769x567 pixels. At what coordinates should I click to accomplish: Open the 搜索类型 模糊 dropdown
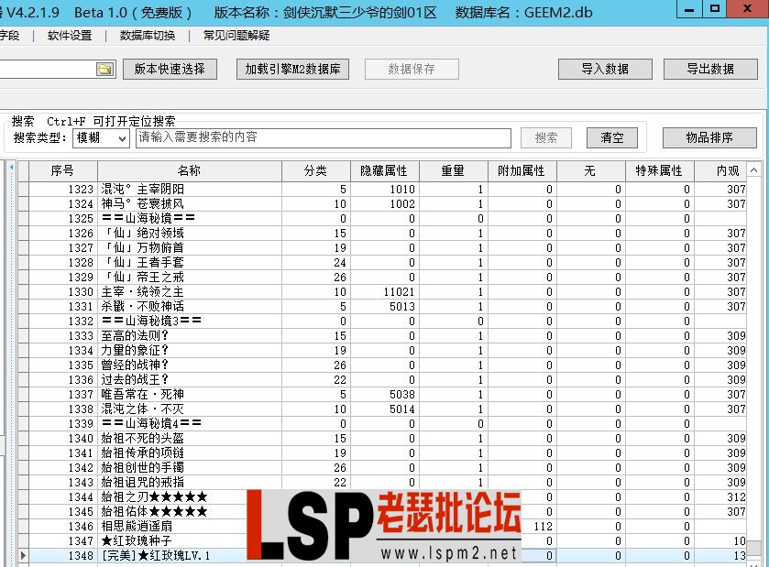[x=101, y=137]
